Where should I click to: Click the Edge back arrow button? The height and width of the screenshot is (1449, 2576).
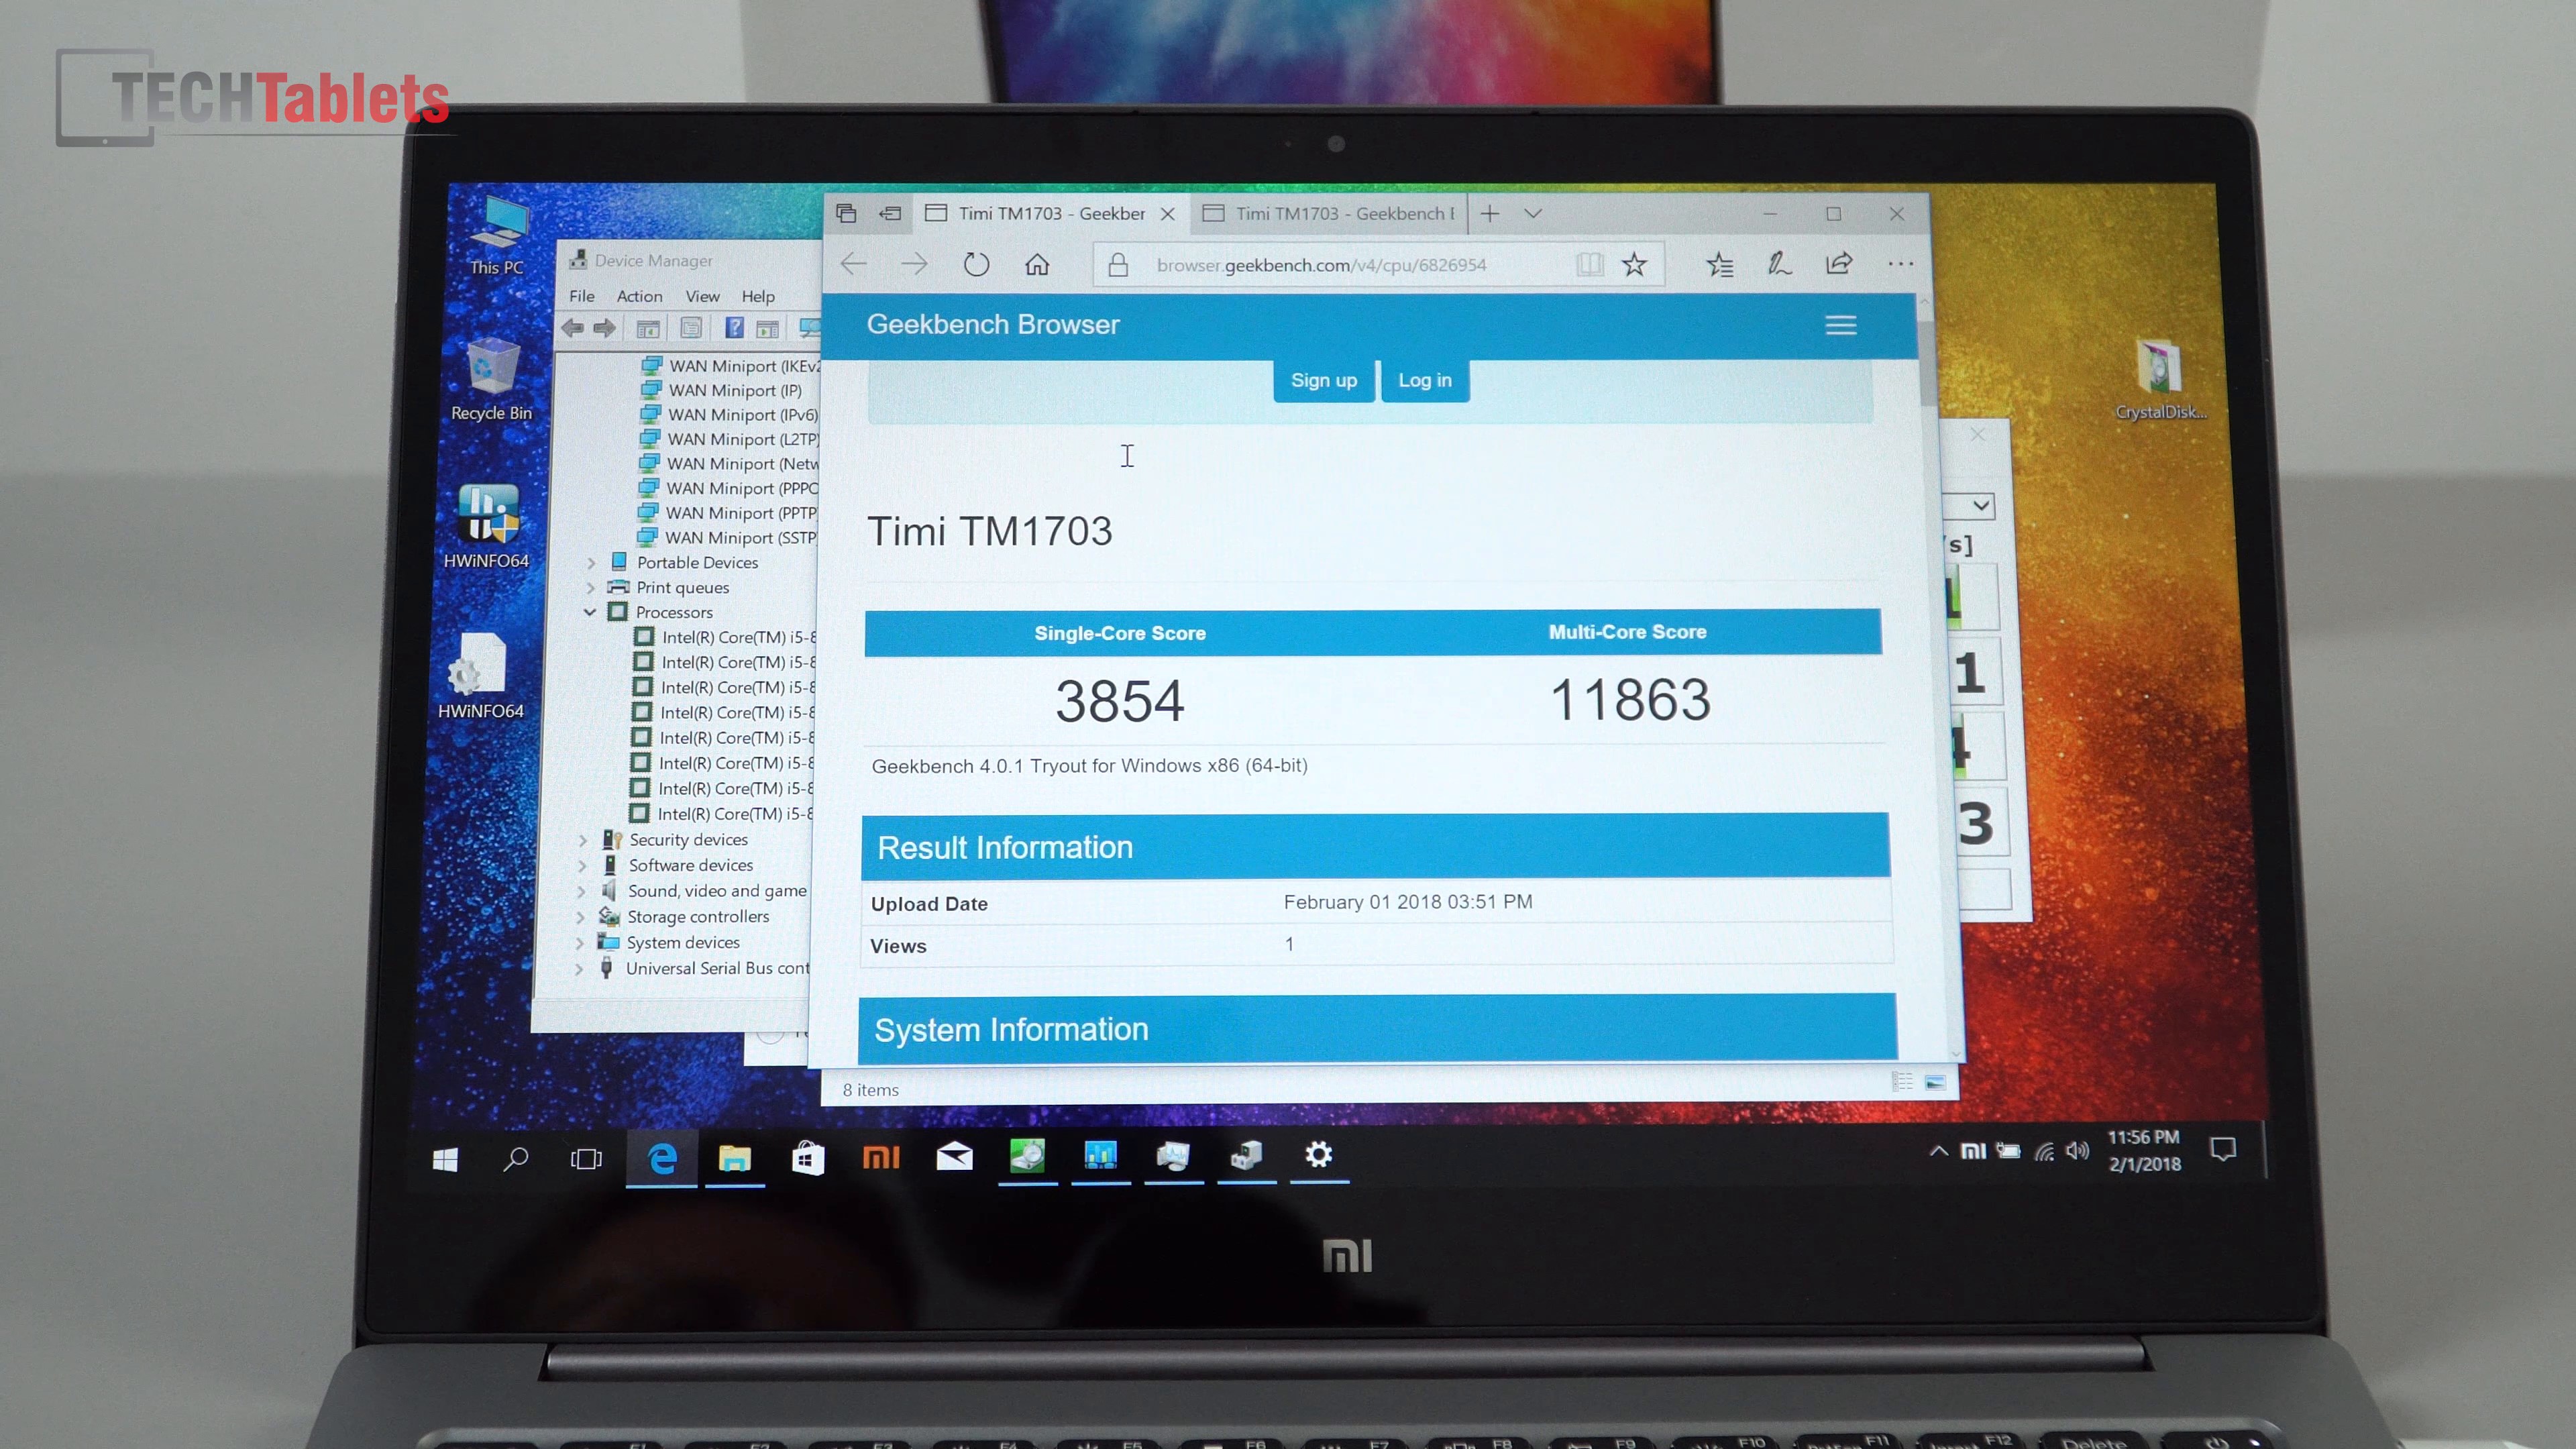click(853, 264)
